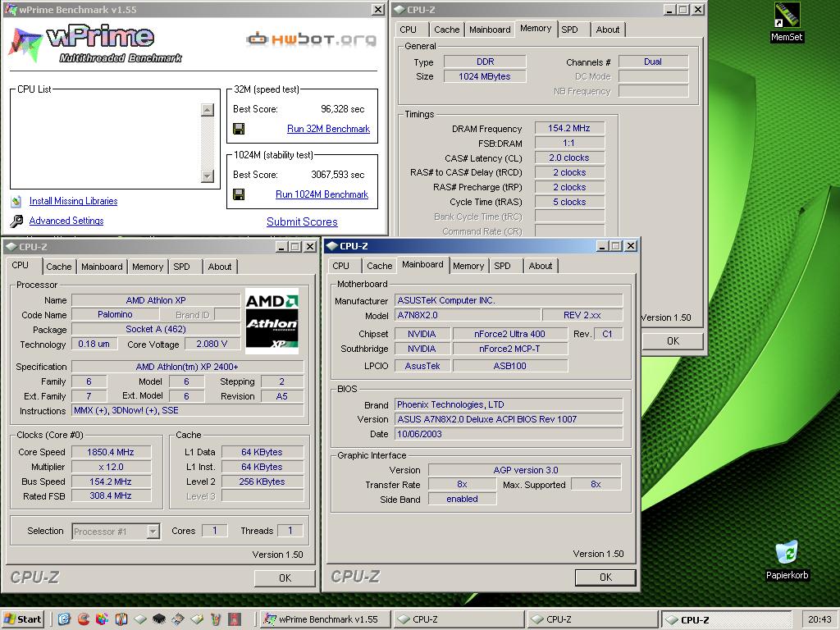Open Mainboard tab in the Processor CPU-Z window
Screen dimensions: 840x630
pyautogui.click(x=102, y=267)
